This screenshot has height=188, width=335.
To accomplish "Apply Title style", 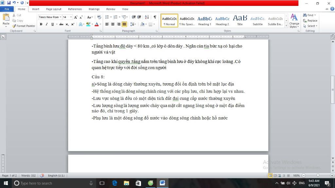I will coord(240,21).
